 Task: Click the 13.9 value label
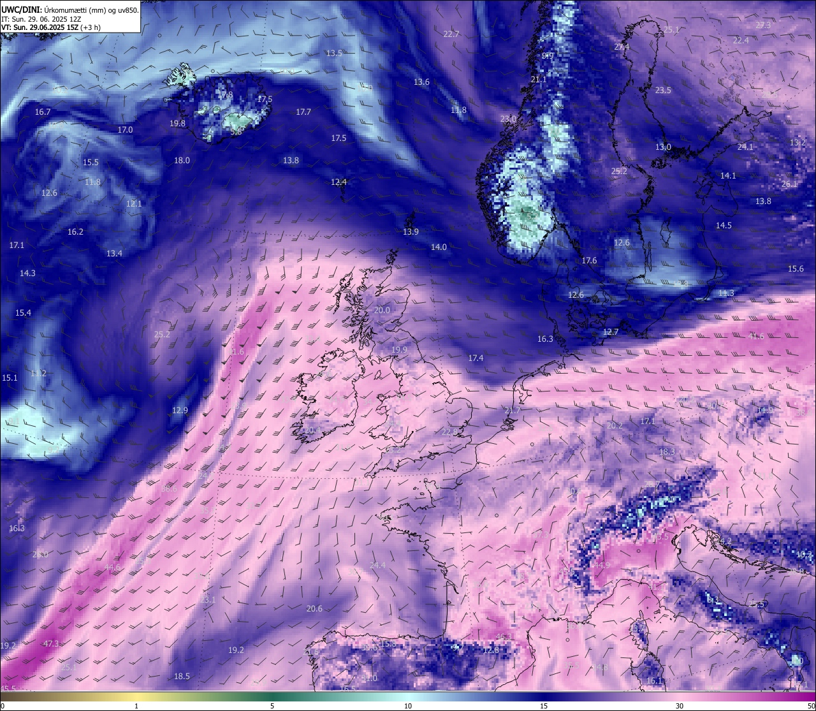(x=411, y=232)
